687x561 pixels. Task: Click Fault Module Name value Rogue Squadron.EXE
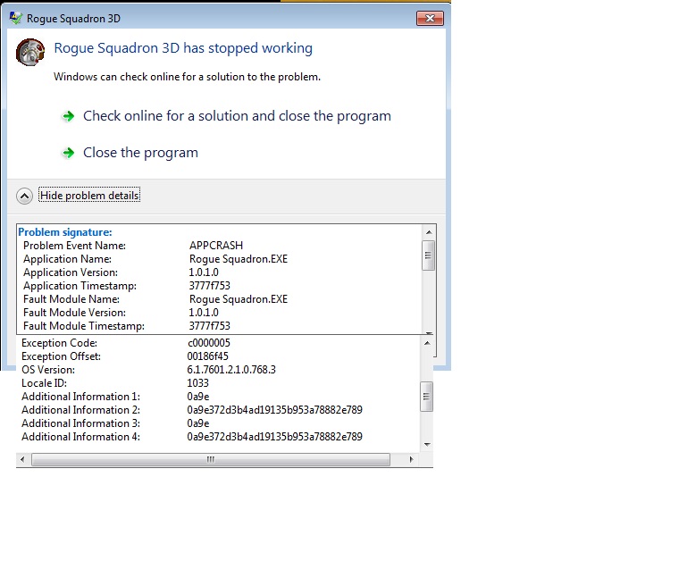tap(239, 299)
